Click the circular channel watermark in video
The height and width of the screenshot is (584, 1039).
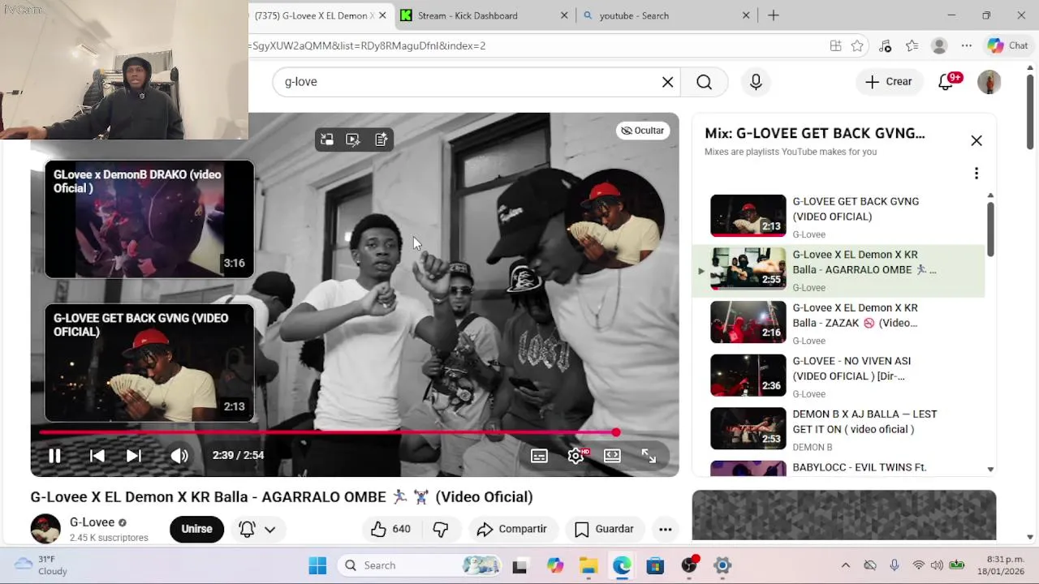click(x=616, y=217)
